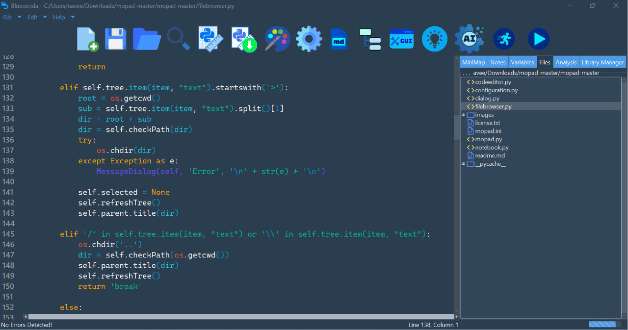Click the Python ruler and pencil icon
Image resolution: width=628 pixels, height=330 pixels.
click(211, 39)
